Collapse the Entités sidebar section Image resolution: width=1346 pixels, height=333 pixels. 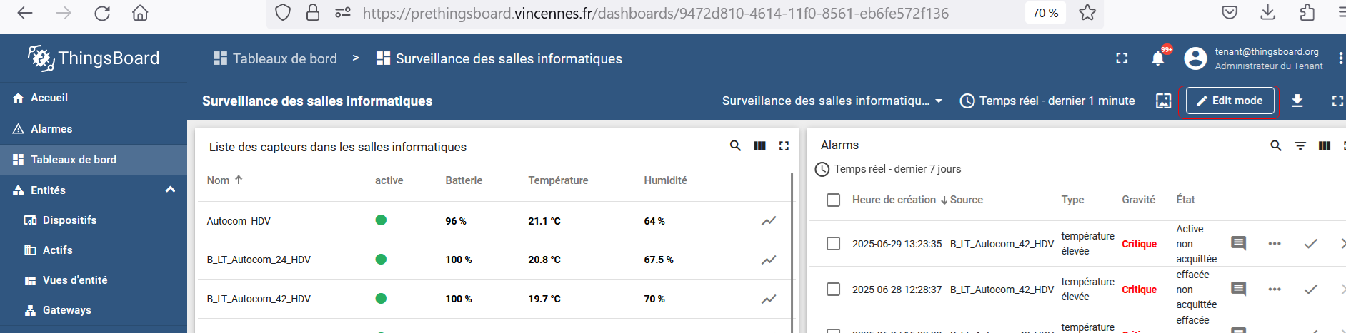(x=170, y=190)
